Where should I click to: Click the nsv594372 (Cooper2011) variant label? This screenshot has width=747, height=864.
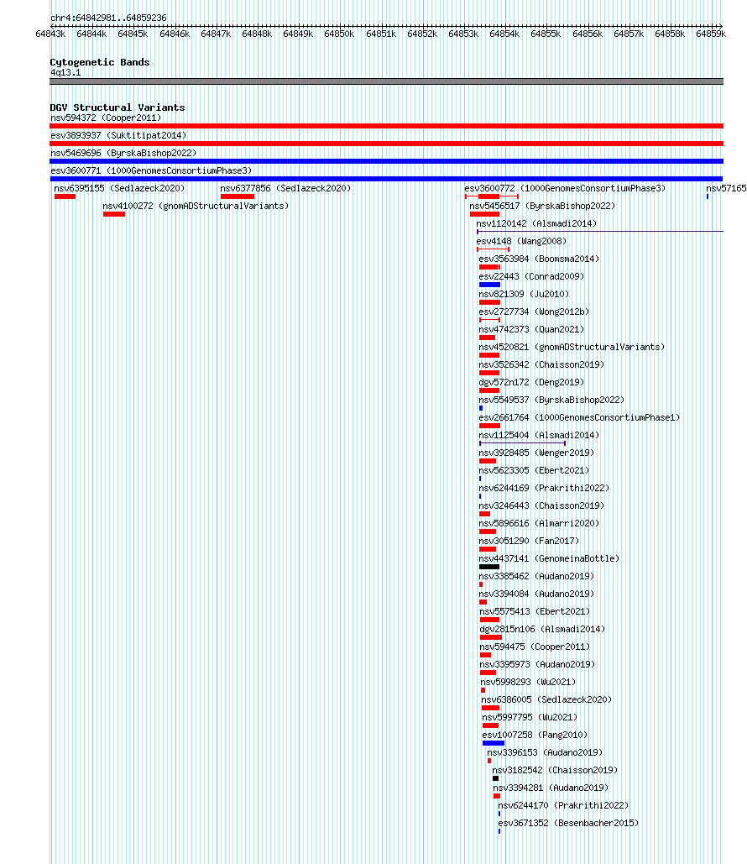[x=106, y=118]
